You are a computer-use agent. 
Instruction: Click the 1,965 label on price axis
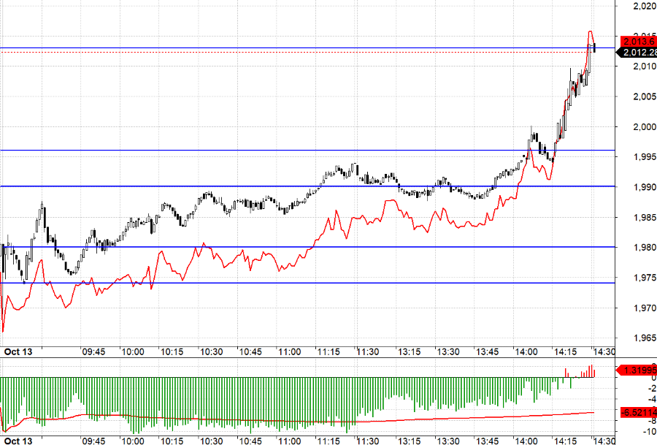point(642,338)
